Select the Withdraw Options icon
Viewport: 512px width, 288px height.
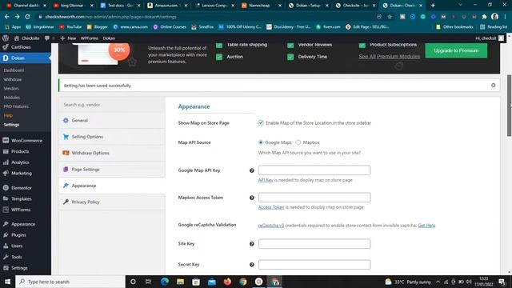click(x=66, y=153)
